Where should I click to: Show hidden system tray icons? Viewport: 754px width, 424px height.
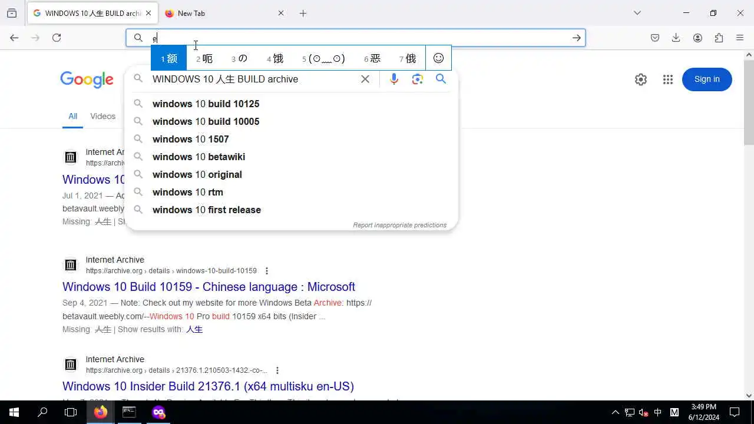[615, 412]
